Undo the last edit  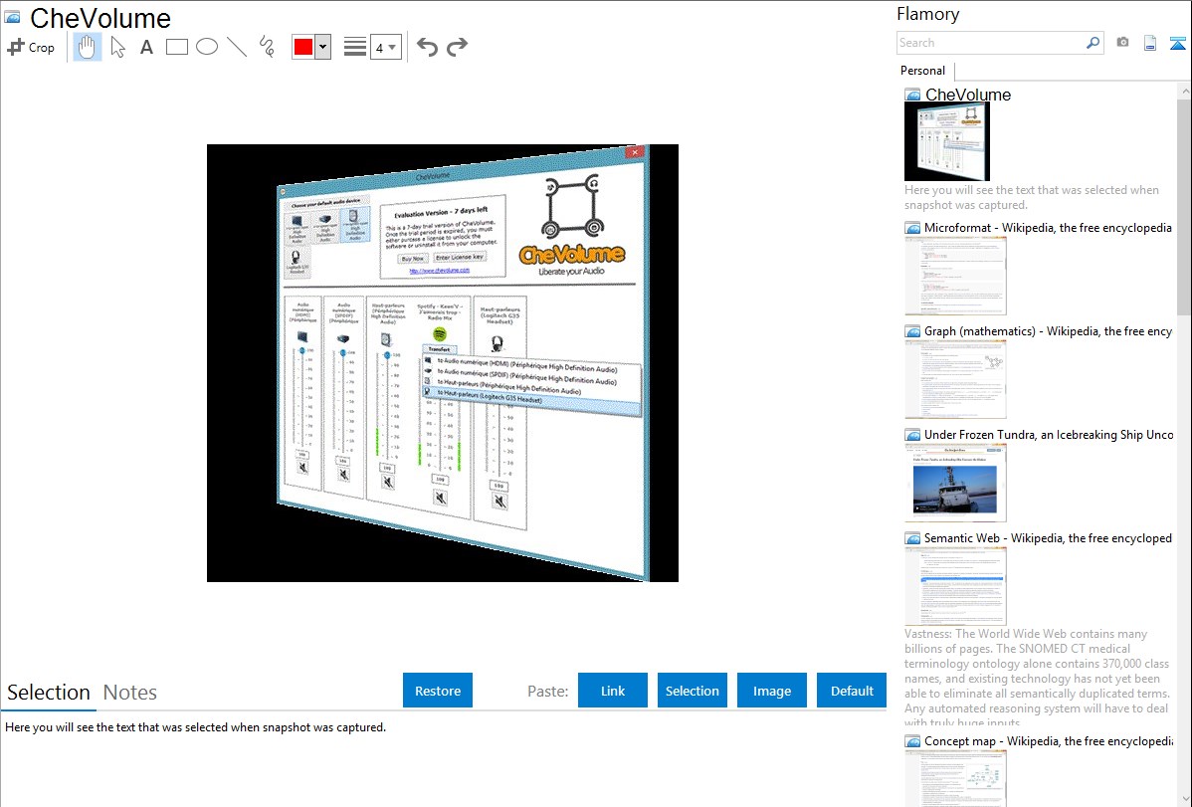pyautogui.click(x=427, y=47)
